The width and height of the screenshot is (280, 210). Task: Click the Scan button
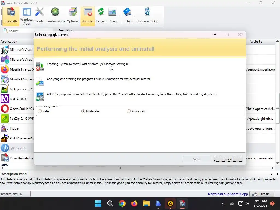point(197,159)
